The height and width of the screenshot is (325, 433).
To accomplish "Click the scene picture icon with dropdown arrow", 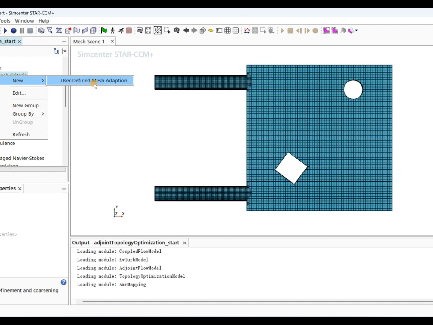I will click(140, 30).
